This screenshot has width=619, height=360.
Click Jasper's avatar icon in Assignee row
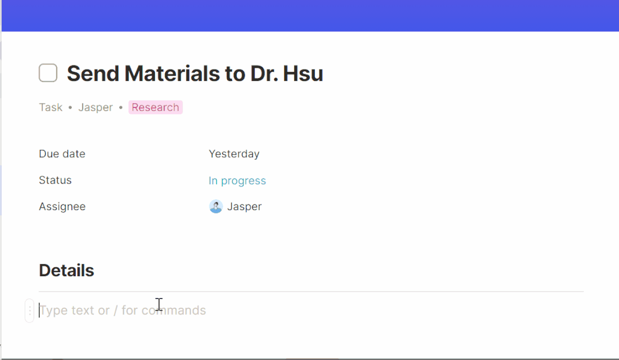click(x=216, y=207)
